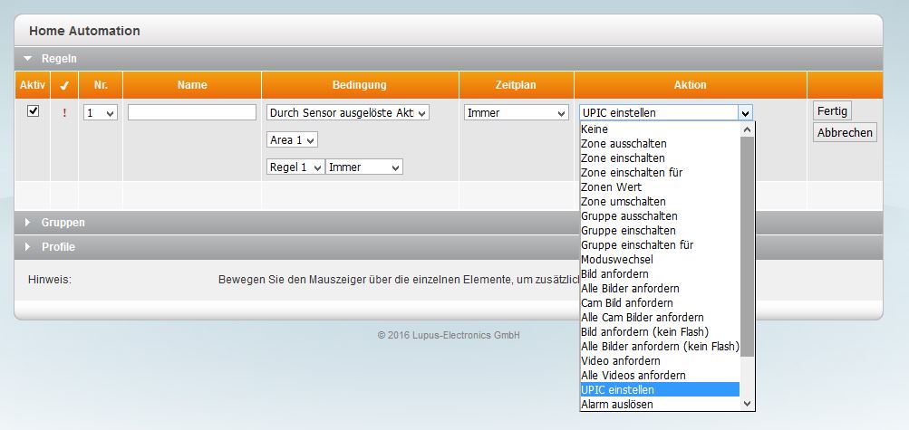Click the checkmark column header icon
The height and width of the screenshot is (430, 909).
coord(63,85)
